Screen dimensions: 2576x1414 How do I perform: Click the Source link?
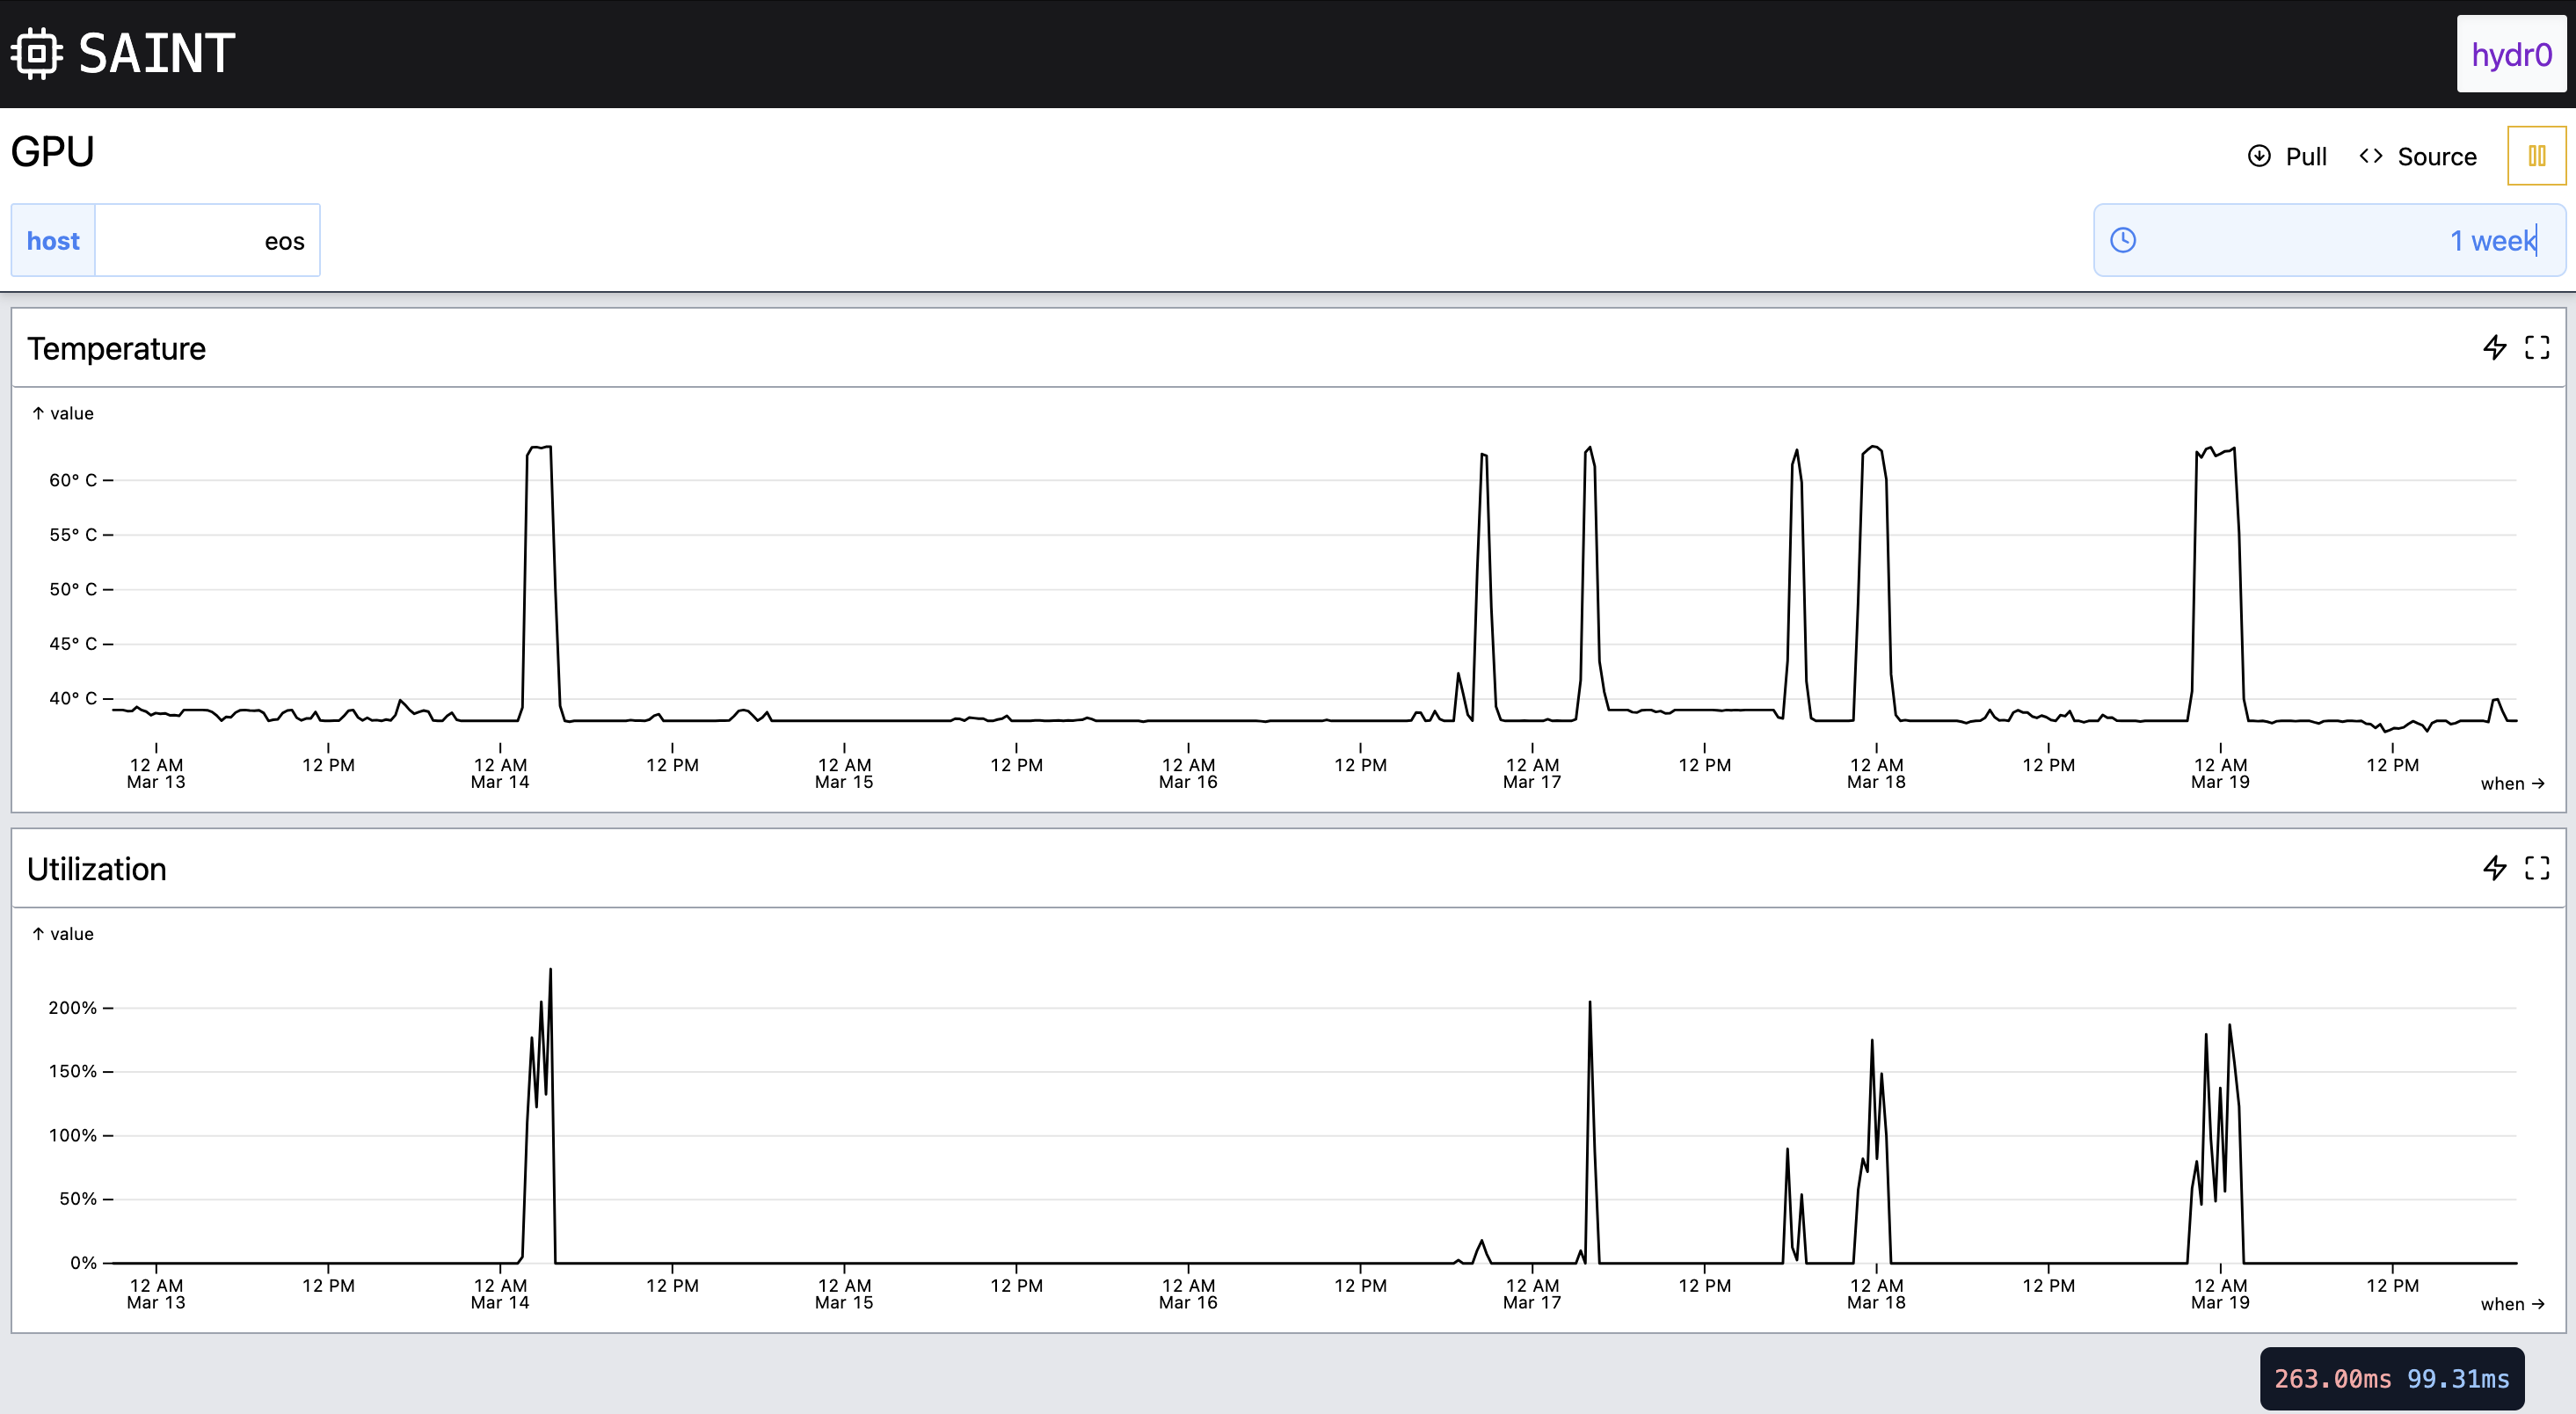click(x=2436, y=156)
